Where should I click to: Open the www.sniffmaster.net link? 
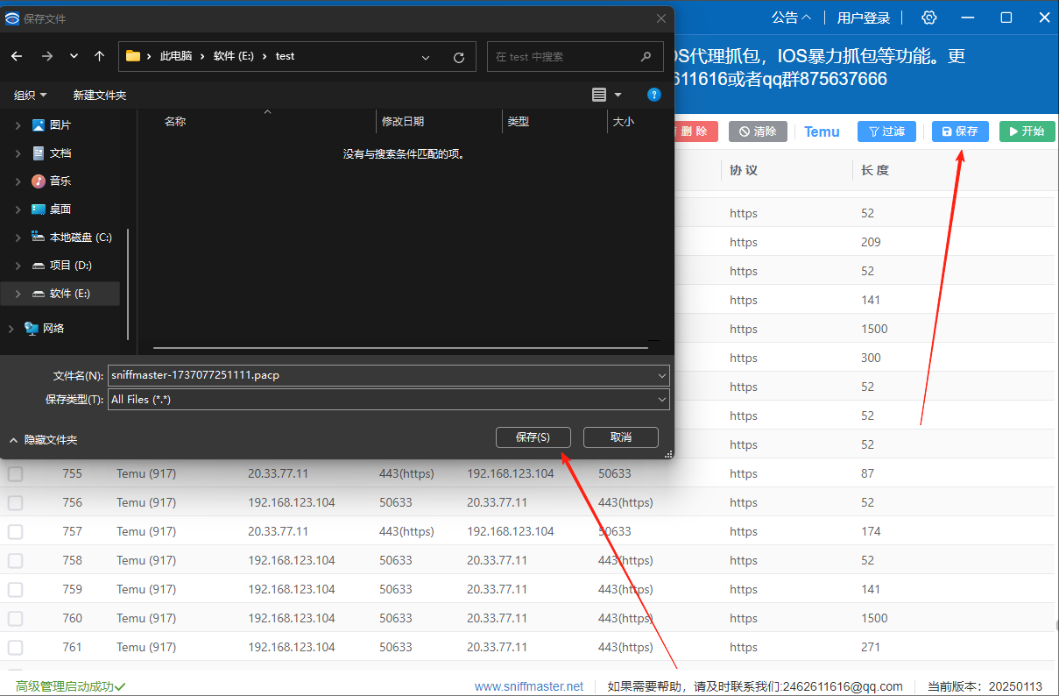pos(529,686)
